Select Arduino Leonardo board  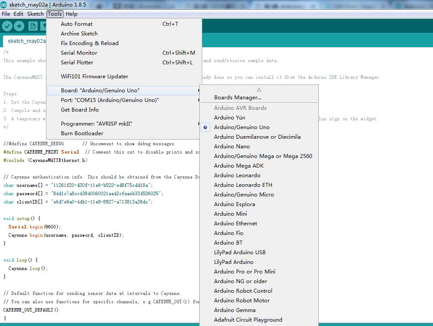point(259,175)
